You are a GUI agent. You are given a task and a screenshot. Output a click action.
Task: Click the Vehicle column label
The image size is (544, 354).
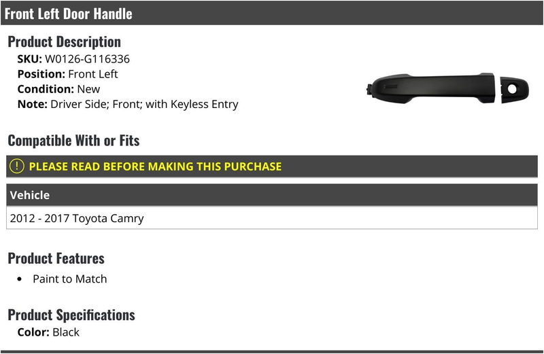(x=30, y=195)
